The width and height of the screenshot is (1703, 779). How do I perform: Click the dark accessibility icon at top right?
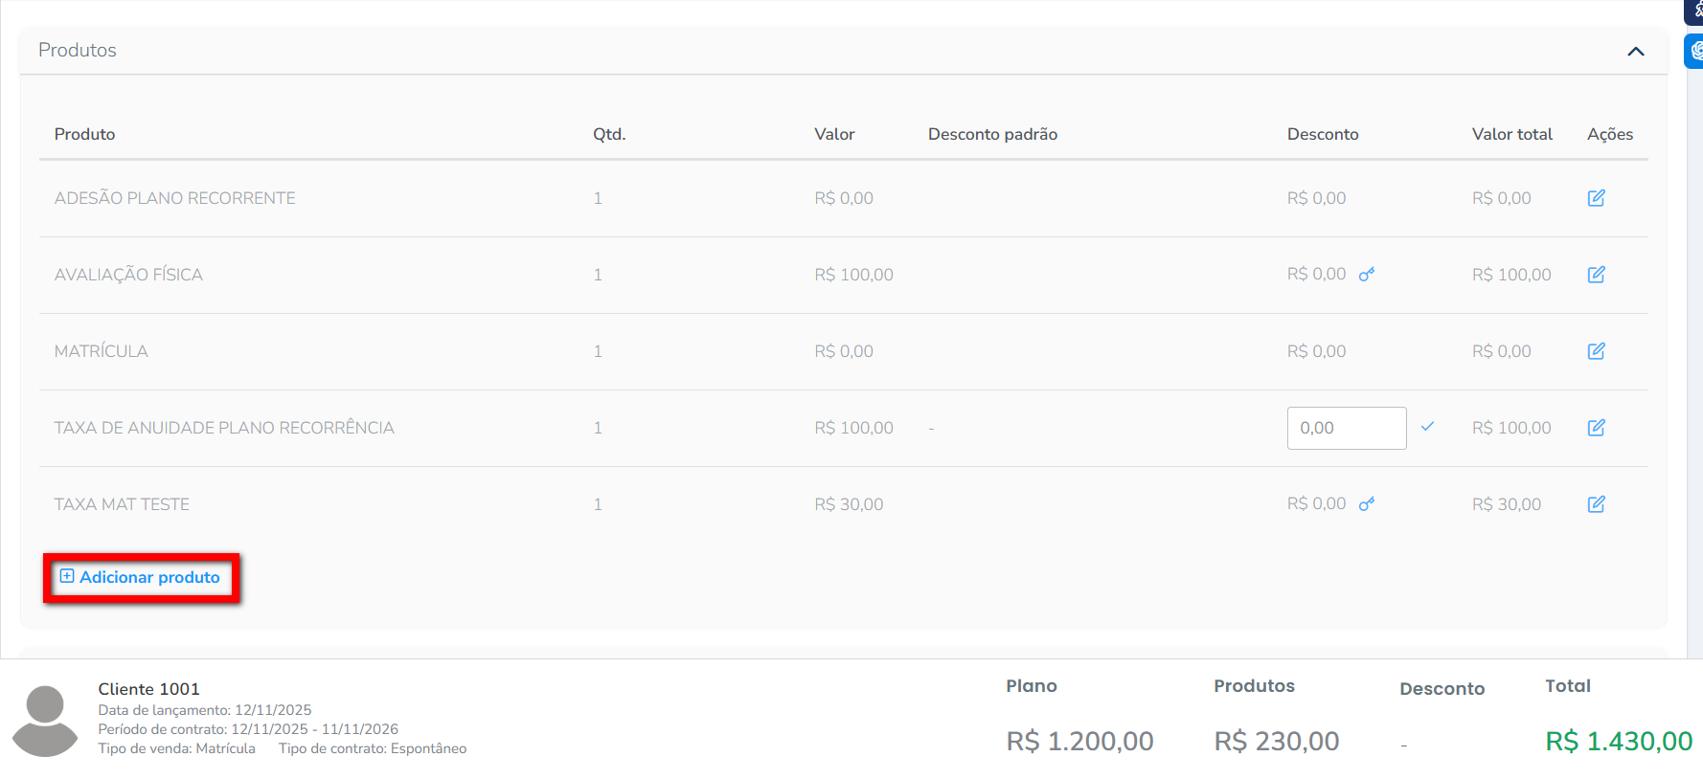pyautogui.click(x=1695, y=11)
